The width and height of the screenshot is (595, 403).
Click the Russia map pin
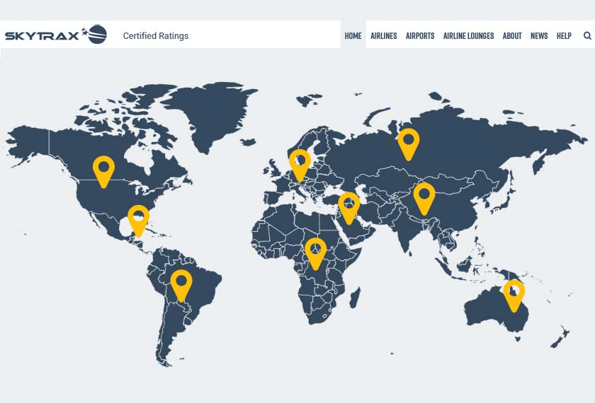tap(408, 142)
